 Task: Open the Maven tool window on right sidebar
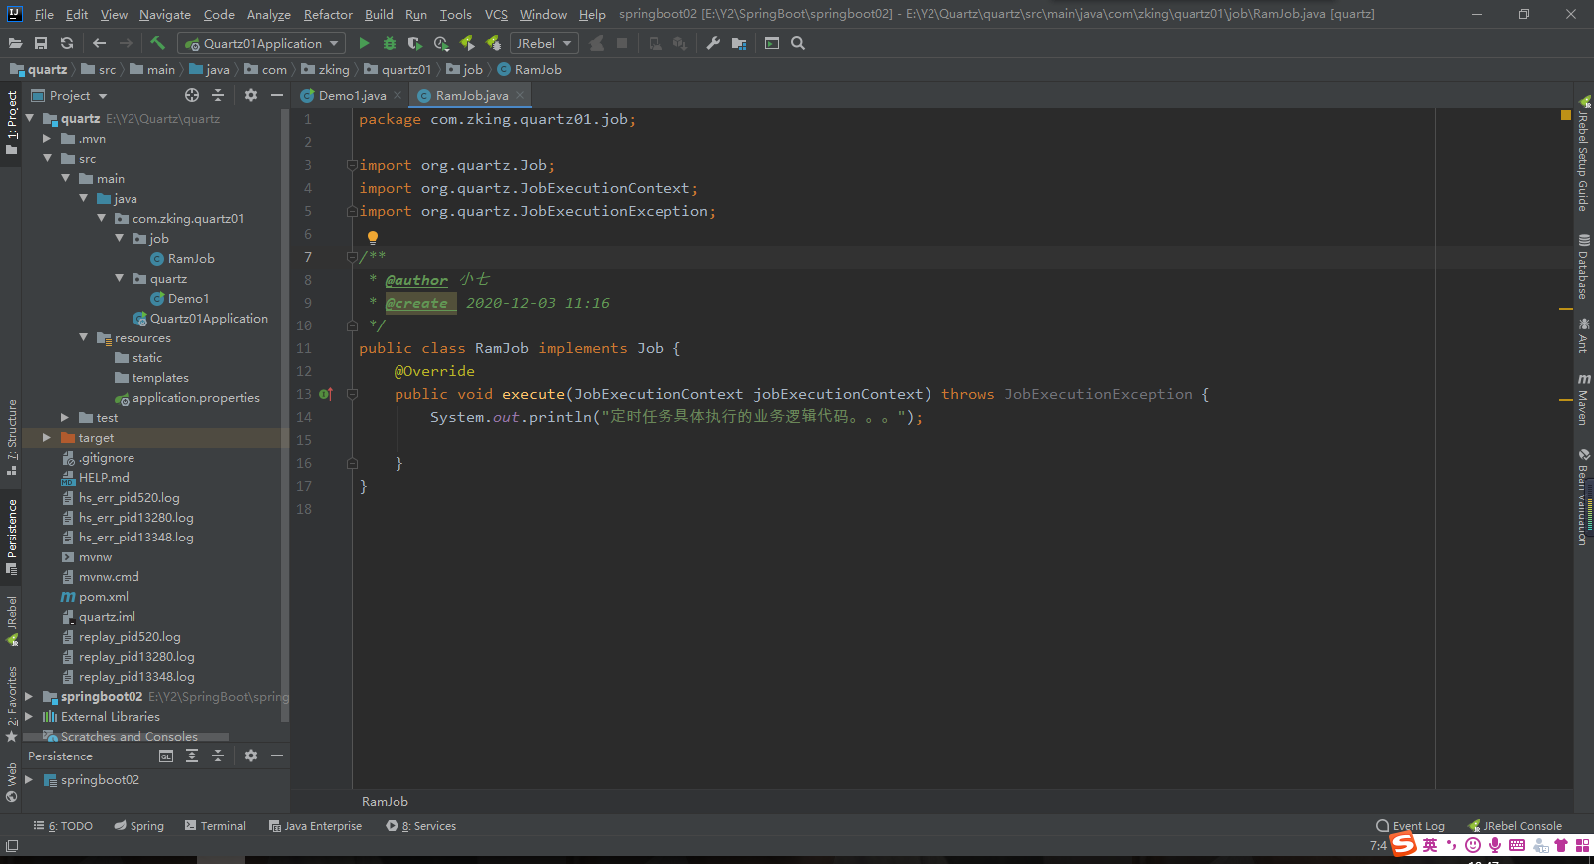click(x=1583, y=399)
